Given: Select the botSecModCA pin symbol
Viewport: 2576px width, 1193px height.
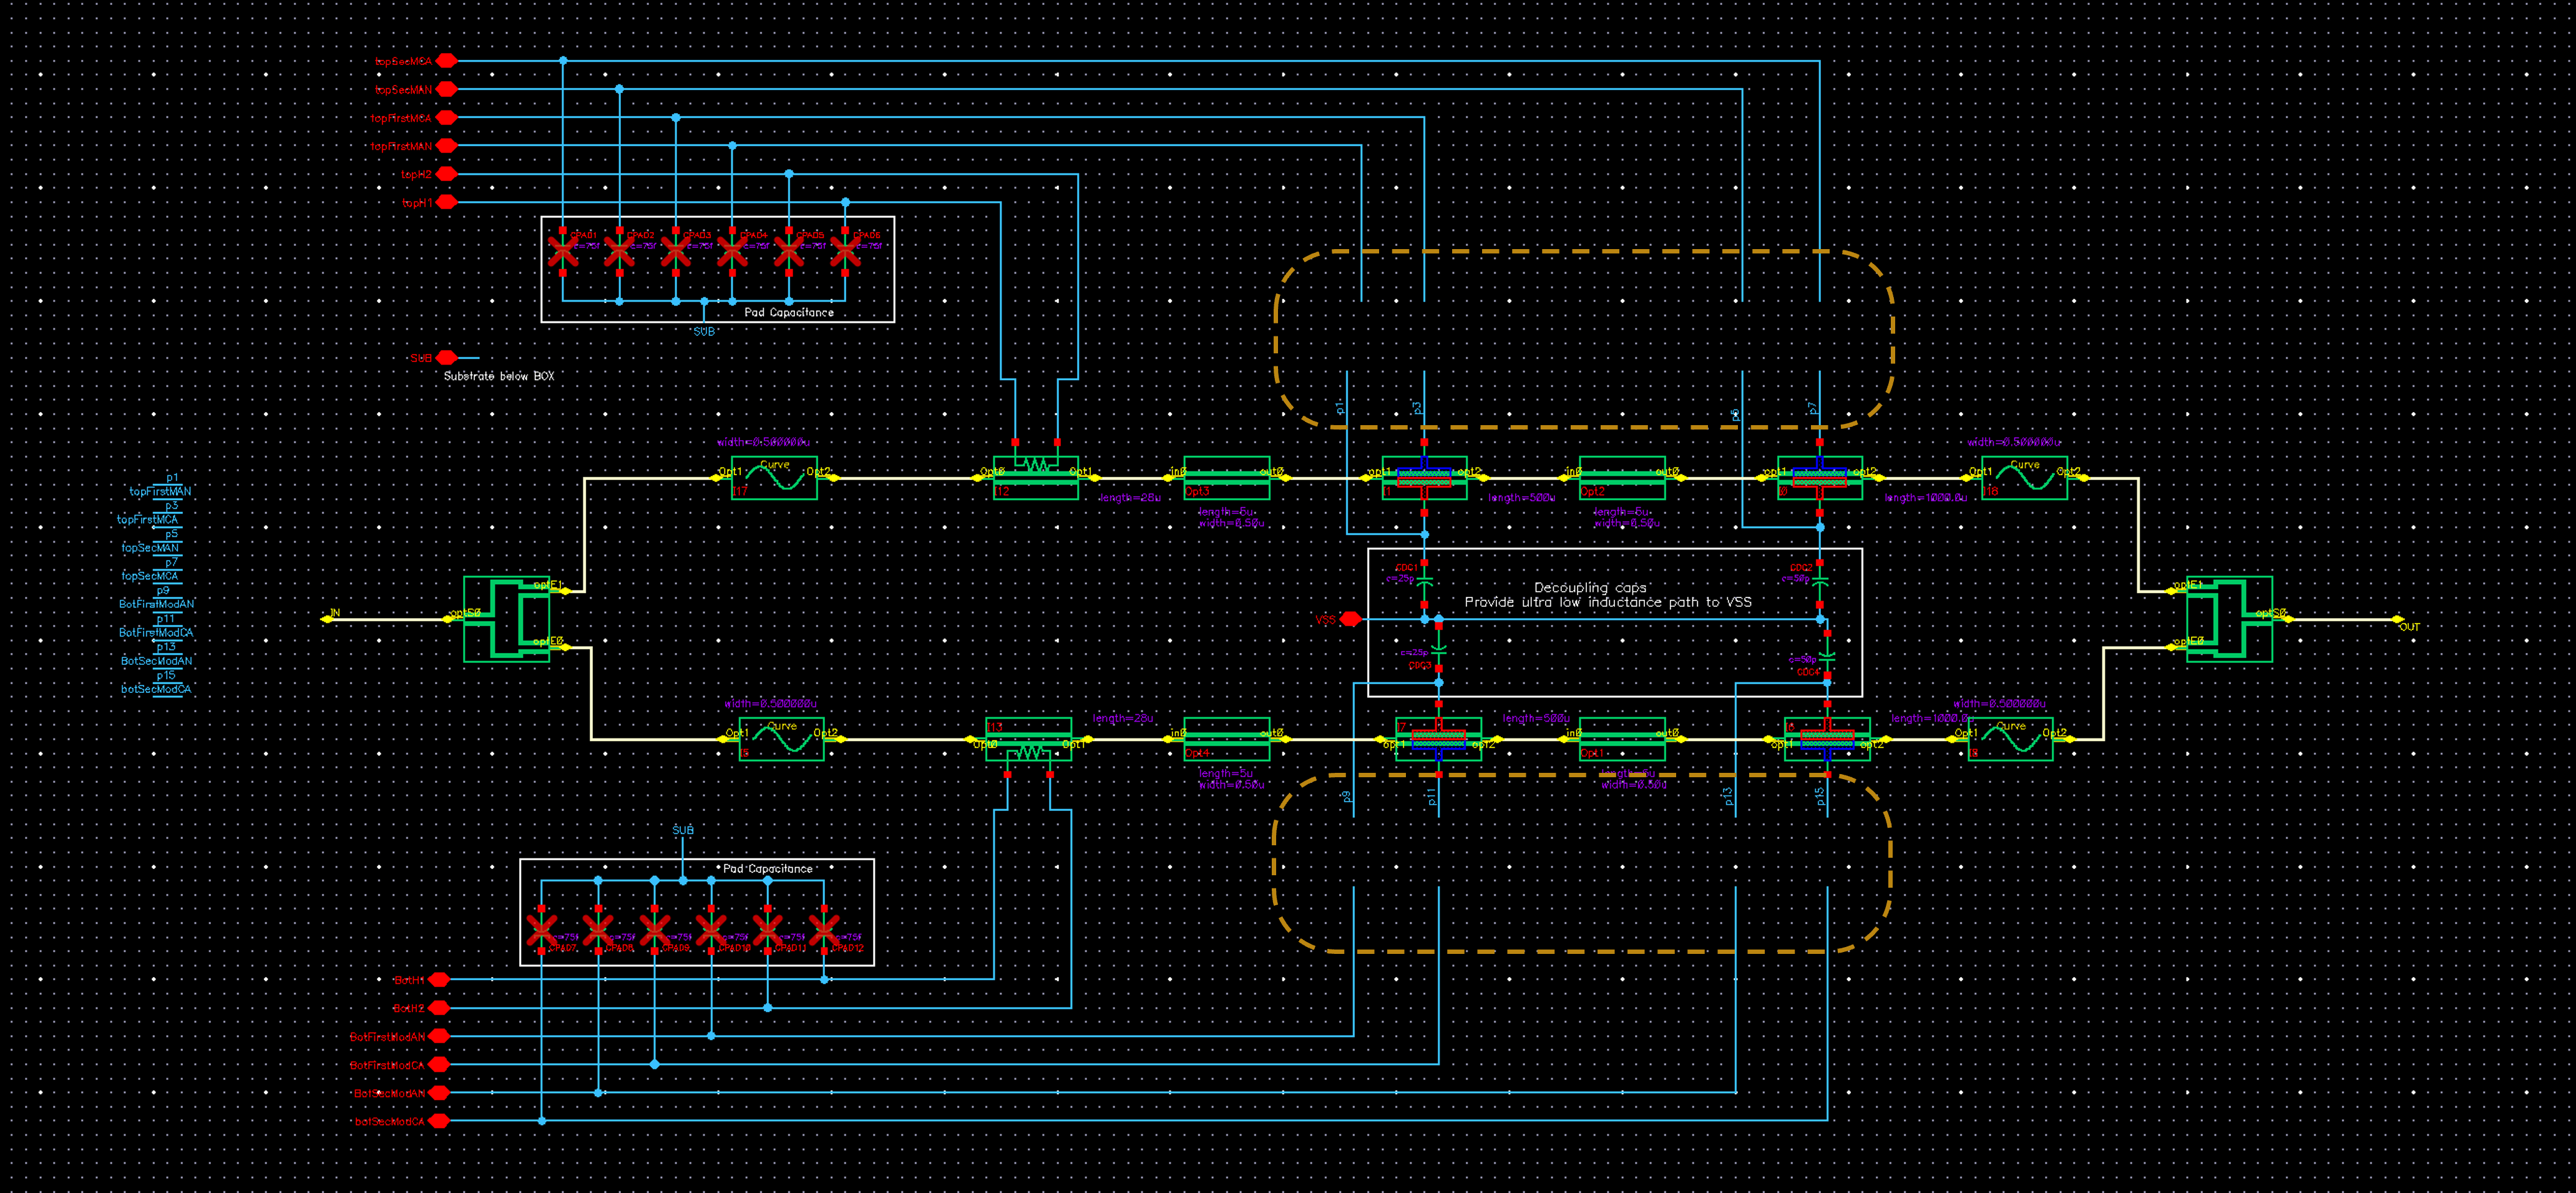Looking at the screenshot, I should (439, 1121).
